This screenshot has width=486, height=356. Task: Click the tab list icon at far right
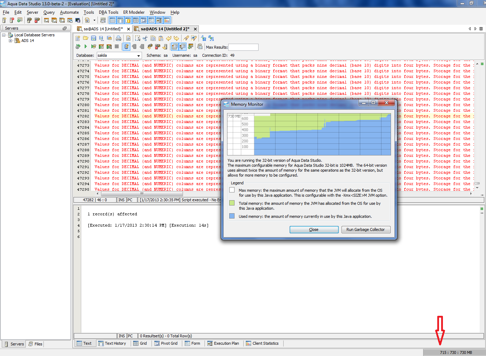[481, 29]
